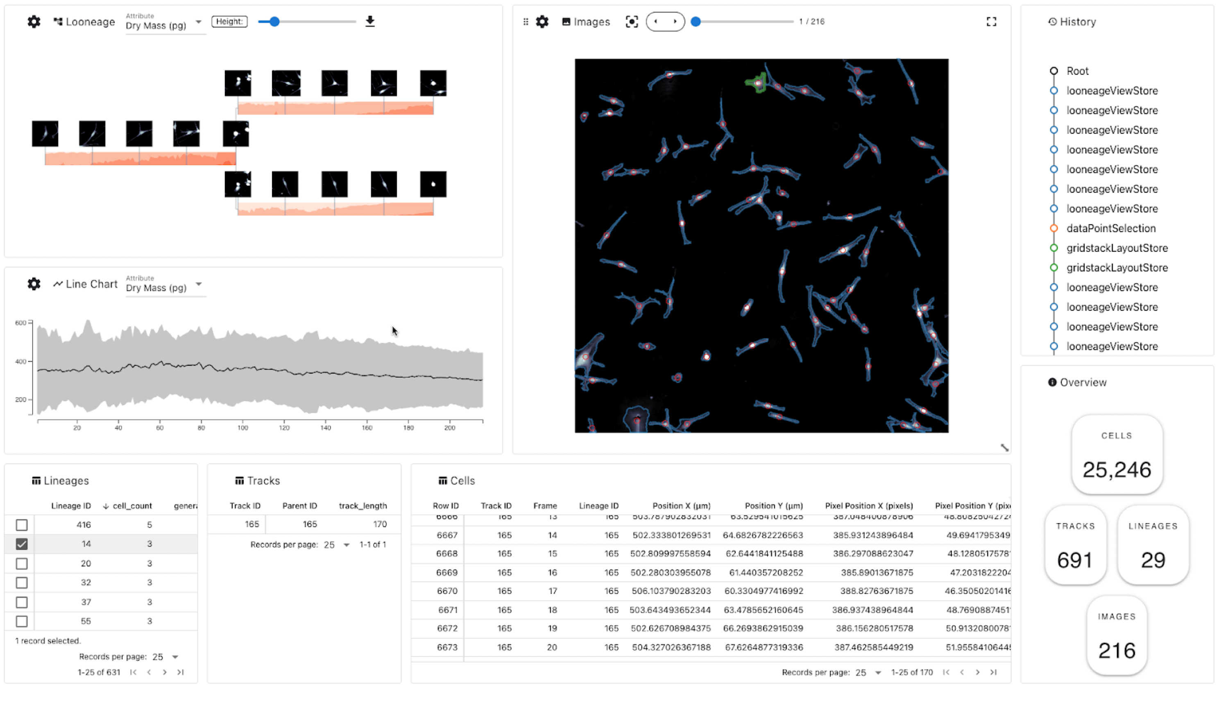The image size is (1219, 708).
Task: Adjust the Looneage Height slider
Action: (x=274, y=22)
